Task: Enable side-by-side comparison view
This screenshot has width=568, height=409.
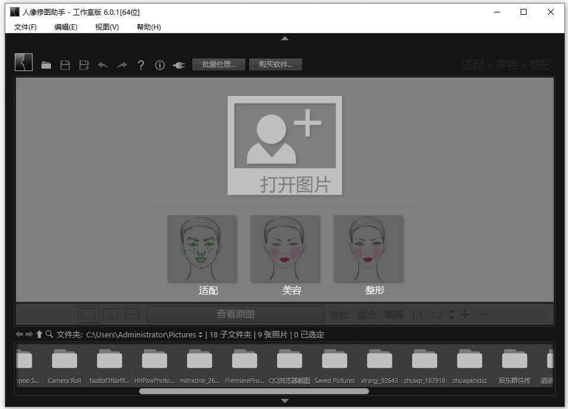Action: coord(110,314)
